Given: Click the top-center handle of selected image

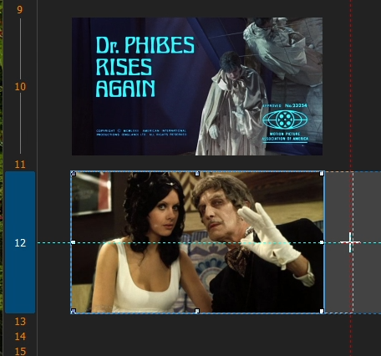Looking at the screenshot, I should [x=197, y=174].
